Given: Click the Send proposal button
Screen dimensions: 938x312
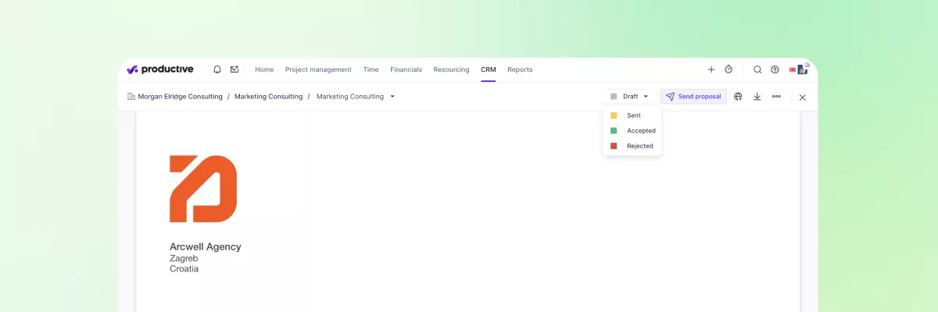Looking at the screenshot, I should (x=693, y=97).
